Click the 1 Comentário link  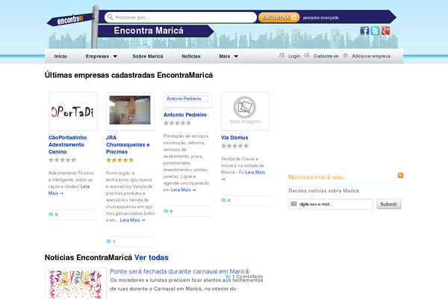pyautogui.click(x=247, y=277)
